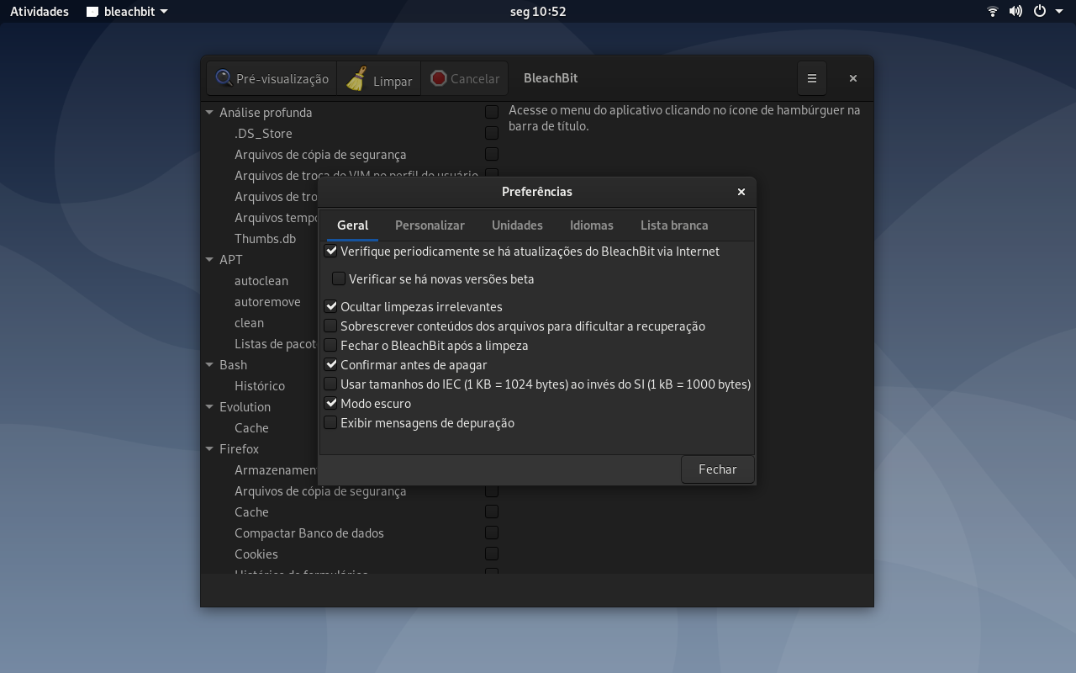Select the Cookies item under Firefox
This screenshot has width=1076, height=673.
pos(256,554)
